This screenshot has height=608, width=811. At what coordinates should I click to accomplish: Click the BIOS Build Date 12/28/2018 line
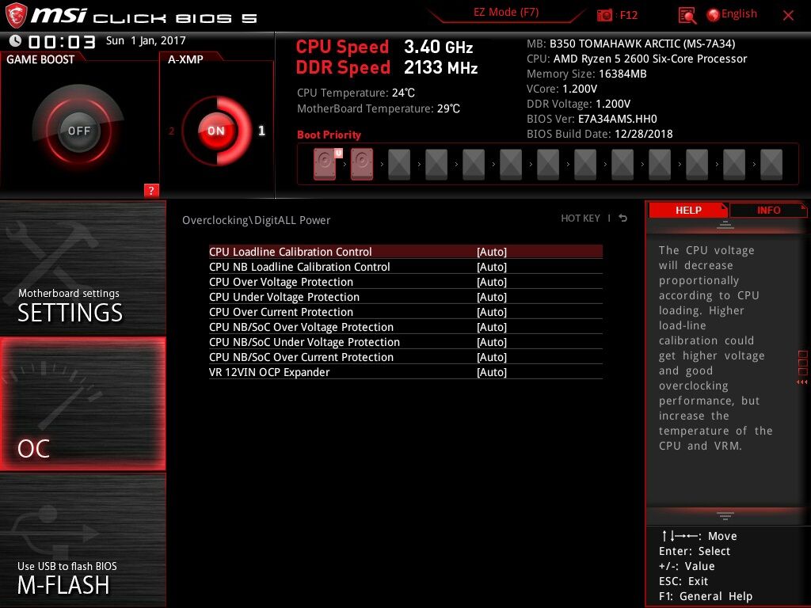[600, 133]
